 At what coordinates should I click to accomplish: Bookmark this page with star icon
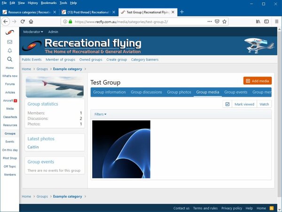point(225,22)
